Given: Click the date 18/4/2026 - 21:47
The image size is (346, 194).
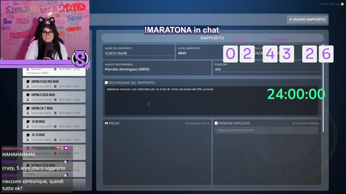Looking at the screenshot, I should pyautogui.click(x=69, y=140).
